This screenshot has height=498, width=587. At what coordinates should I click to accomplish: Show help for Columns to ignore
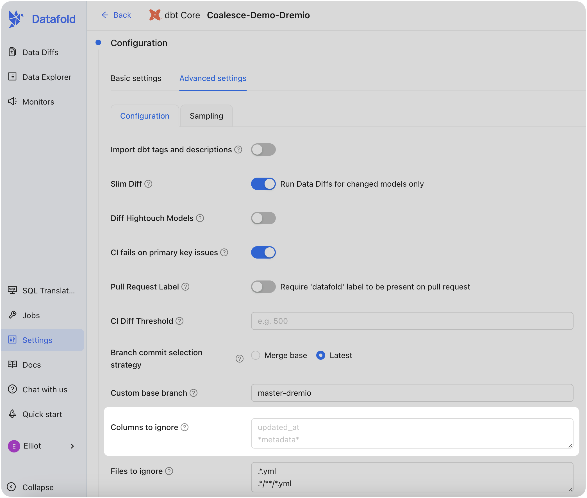pyautogui.click(x=185, y=427)
